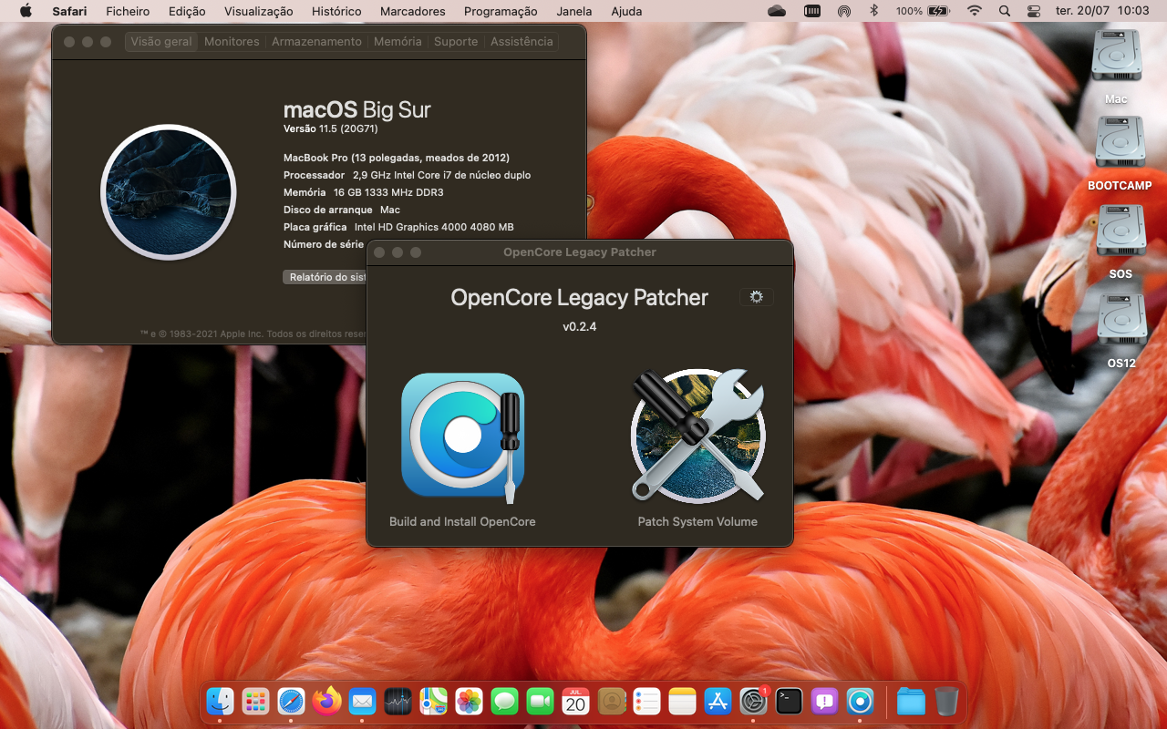Click the Patch System Volume icon
1167x729 pixels.
[697, 436]
